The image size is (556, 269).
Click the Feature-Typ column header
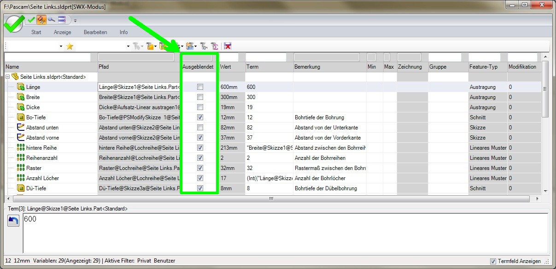click(483, 67)
